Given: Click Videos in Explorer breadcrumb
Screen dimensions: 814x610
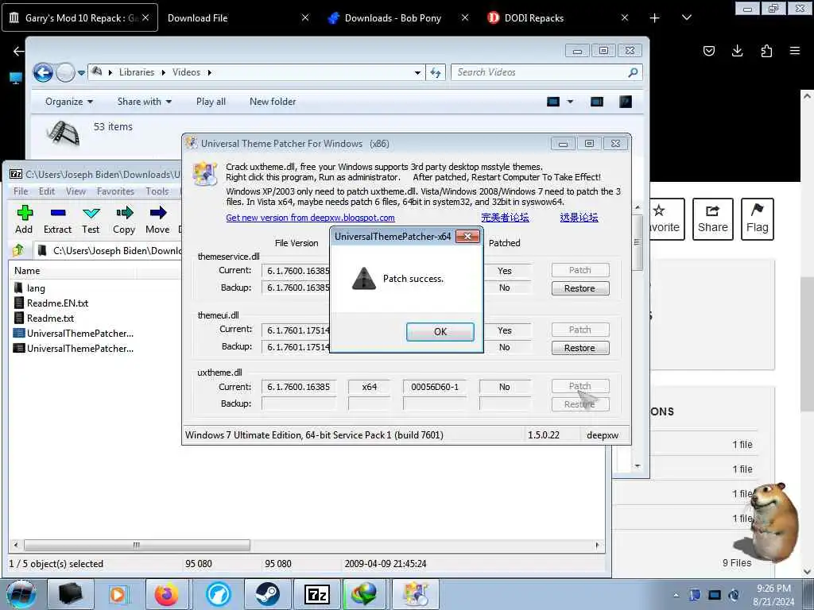Looking at the screenshot, I should pos(186,72).
